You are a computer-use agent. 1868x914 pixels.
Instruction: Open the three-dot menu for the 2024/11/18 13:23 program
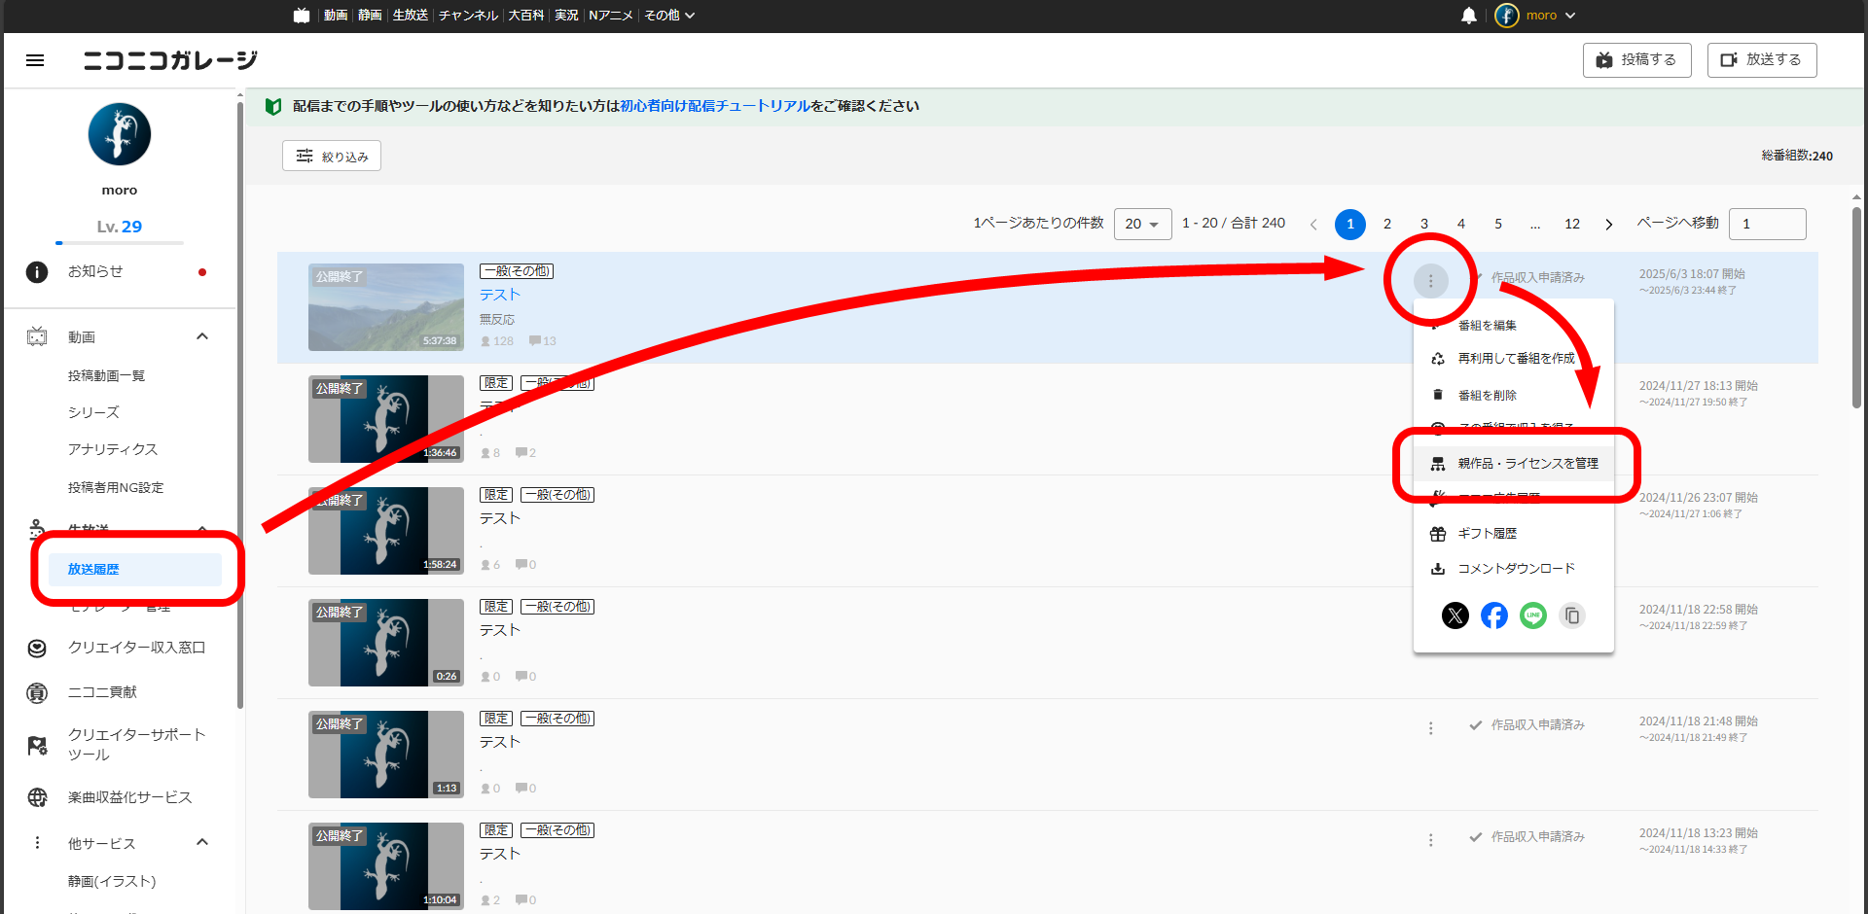pyautogui.click(x=1430, y=839)
